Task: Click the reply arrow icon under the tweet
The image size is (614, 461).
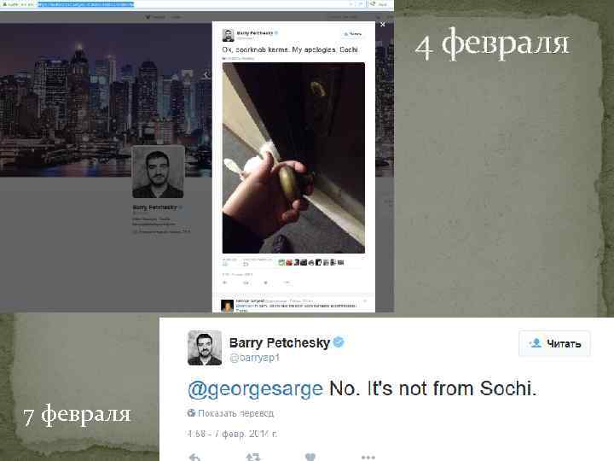Action: pyautogui.click(x=194, y=457)
